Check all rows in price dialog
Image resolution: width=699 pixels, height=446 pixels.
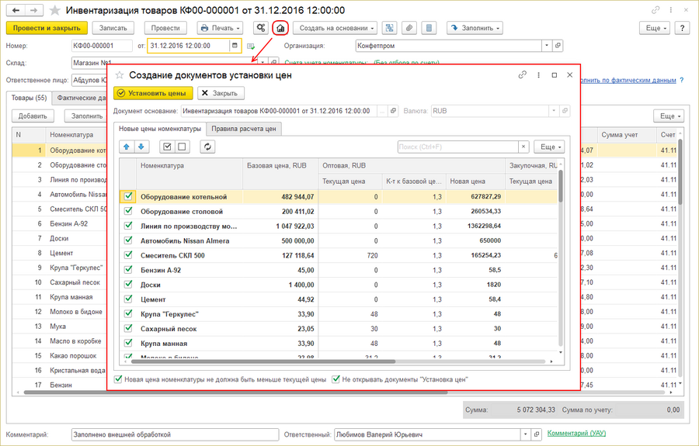pyautogui.click(x=167, y=147)
